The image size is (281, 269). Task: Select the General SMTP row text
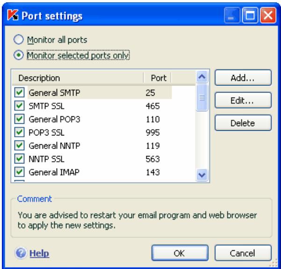54,93
